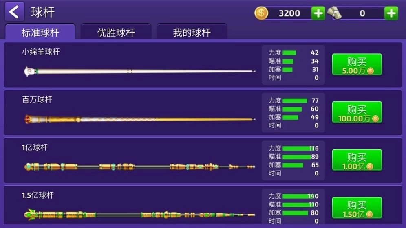The width and height of the screenshot is (406, 228).
Task: Purchase the 1.5亿球杆 cue for 1.50亿
Action: click(x=357, y=208)
